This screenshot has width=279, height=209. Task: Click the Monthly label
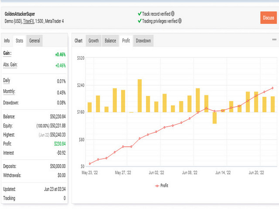click(9, 91)
